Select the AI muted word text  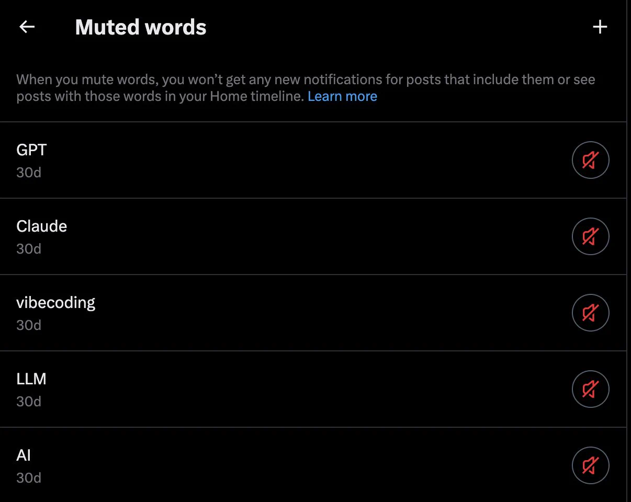coord(24,455)
